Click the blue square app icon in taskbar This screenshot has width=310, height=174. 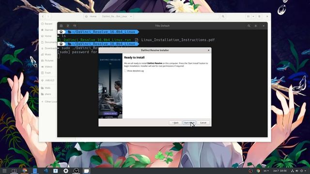pos(56,171)
